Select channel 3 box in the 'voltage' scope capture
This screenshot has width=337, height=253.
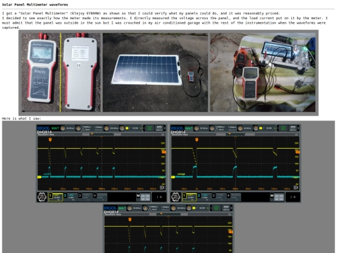pyautogui.click(x=219, y=197)
